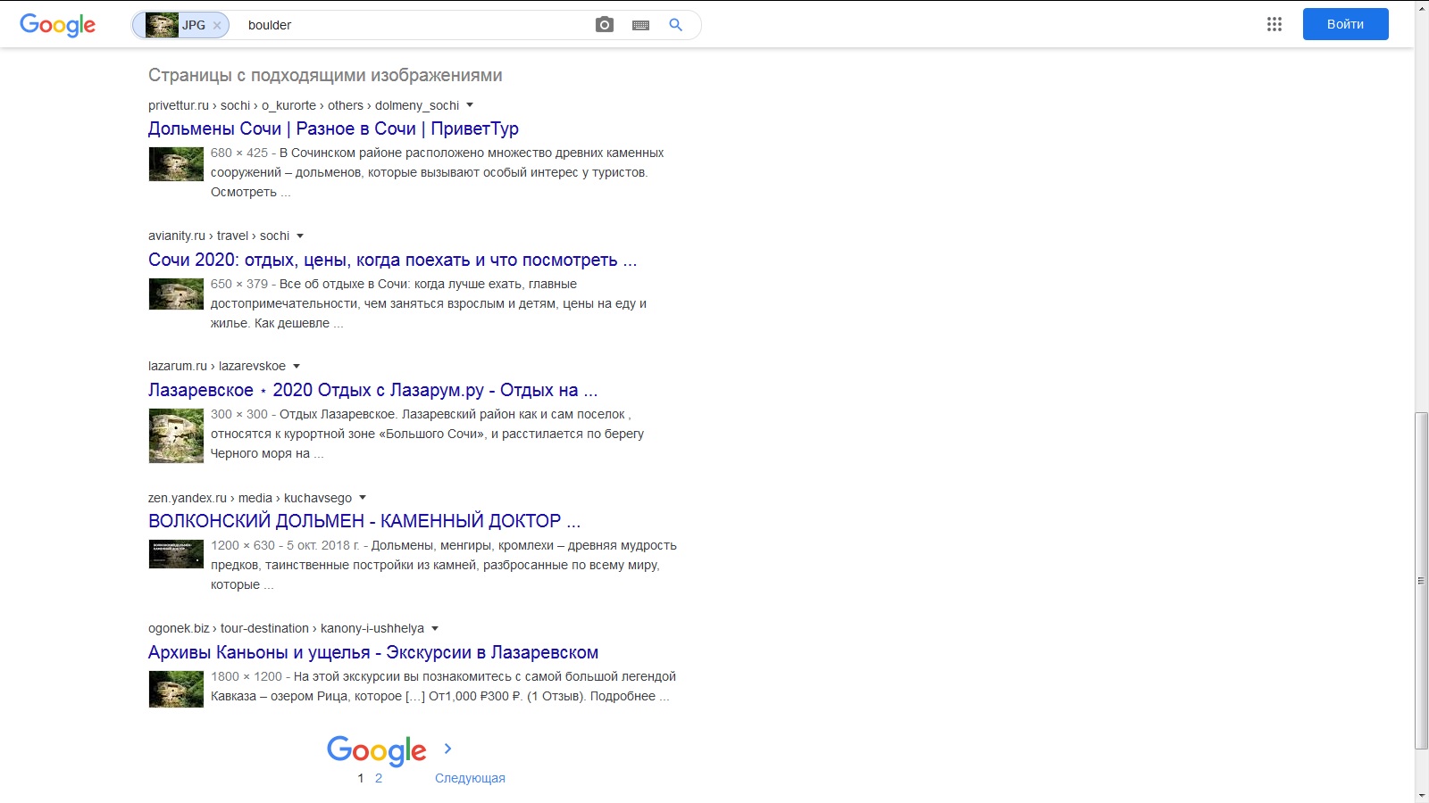Click the dolmen thumbnail of Дольмены Сочи result
The image size is (1429, 803).
[x=176, y=164]
